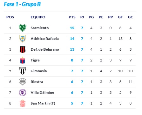Viewport: 142px width, 115px height.
Task: Click the Sarmiento club crest
Action: point(23,28)
